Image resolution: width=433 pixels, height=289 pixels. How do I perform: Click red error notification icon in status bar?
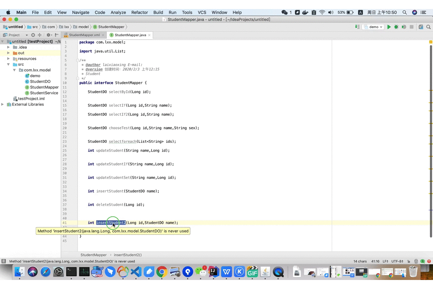pyautogui.click(x=428, y=261)
